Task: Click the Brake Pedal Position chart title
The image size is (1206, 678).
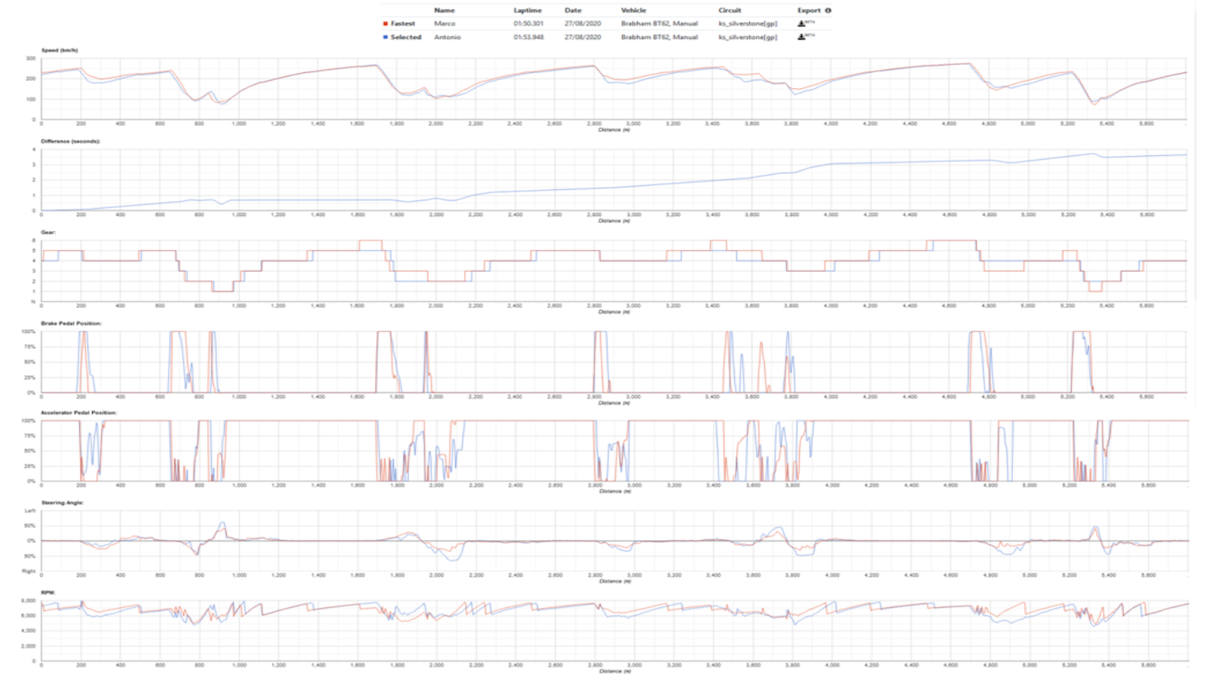Action: click(71, 323)
